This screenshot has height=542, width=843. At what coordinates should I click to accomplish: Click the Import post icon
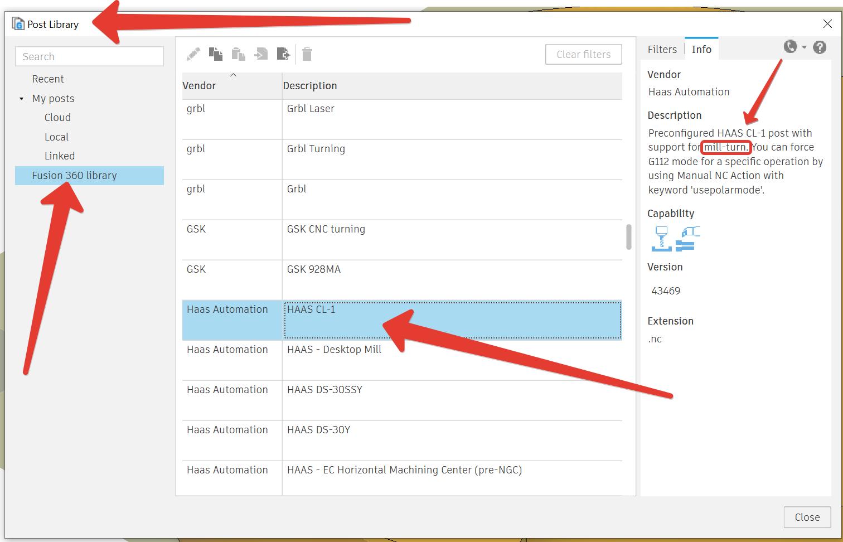261,54
